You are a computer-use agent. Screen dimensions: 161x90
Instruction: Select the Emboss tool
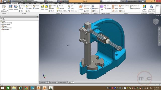click(x=29, y=6)
